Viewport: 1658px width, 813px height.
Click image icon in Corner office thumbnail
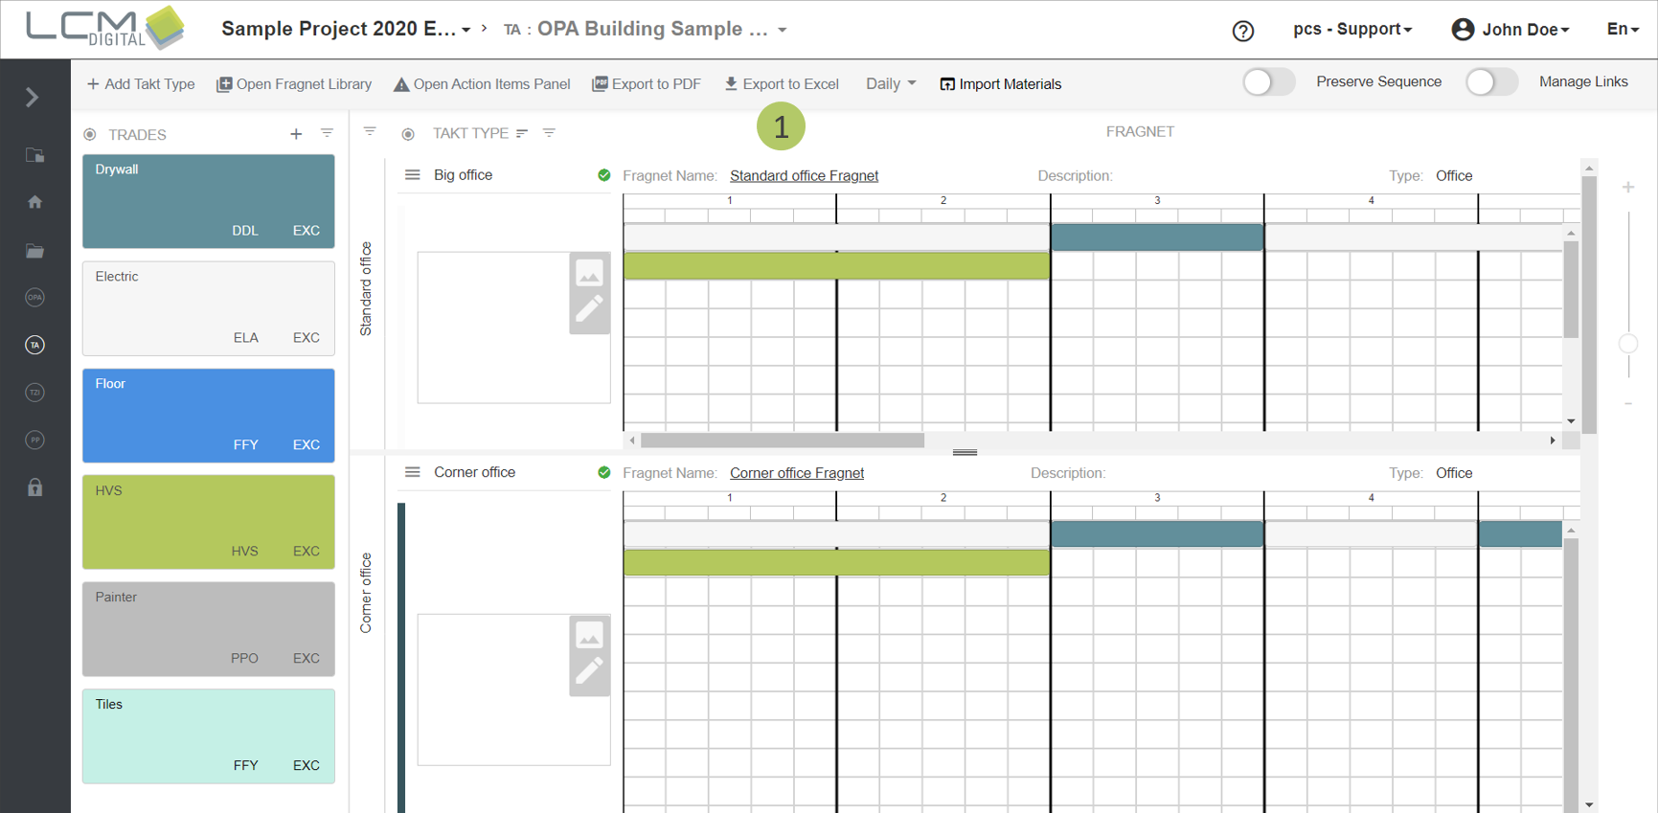589,635
